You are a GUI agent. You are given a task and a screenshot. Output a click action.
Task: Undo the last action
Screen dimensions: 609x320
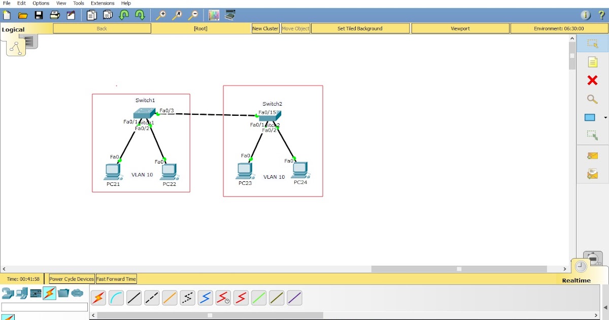tap(124, 15)
